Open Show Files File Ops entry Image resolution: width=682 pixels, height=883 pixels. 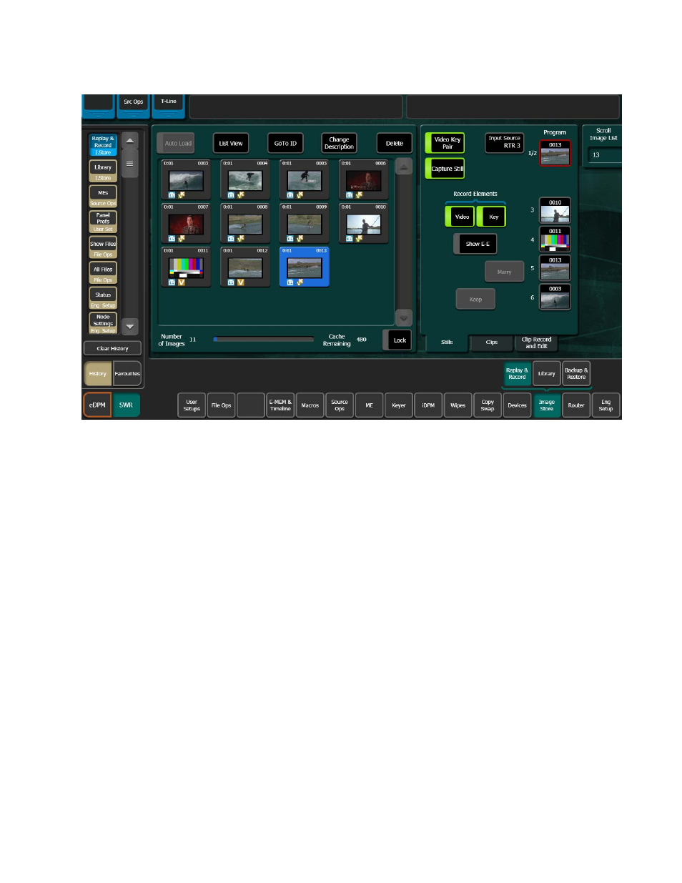coord(103,248)
